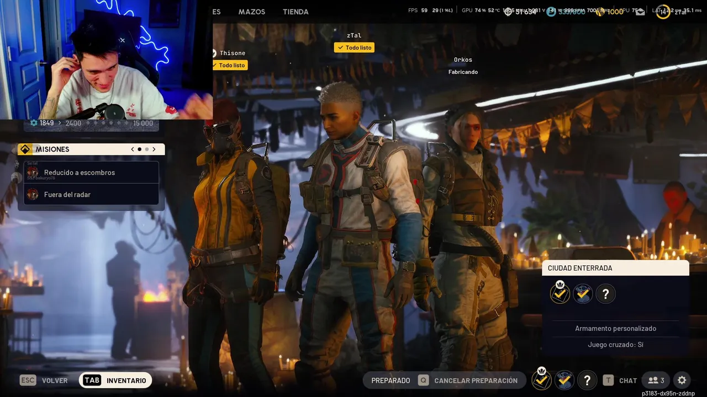Click the T key chat icon

pyautogui.click(x=608, y=380)
